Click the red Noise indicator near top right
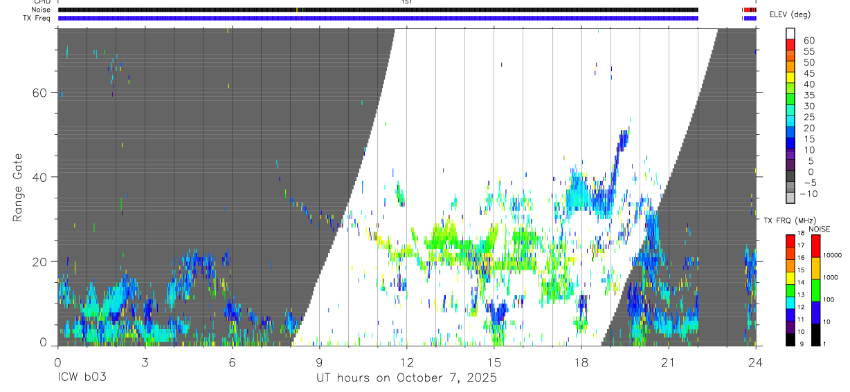The image size is (850, 392). (750, 10)
